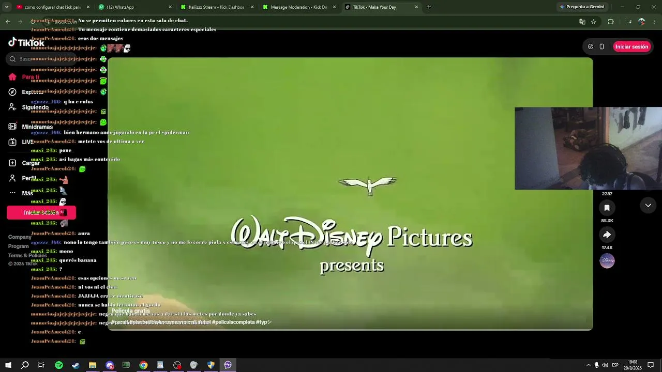Viewport: 662px width, 372px height.
Task: Click the sidebar Iniciar sesión button
Action: [x=41, y=213]
